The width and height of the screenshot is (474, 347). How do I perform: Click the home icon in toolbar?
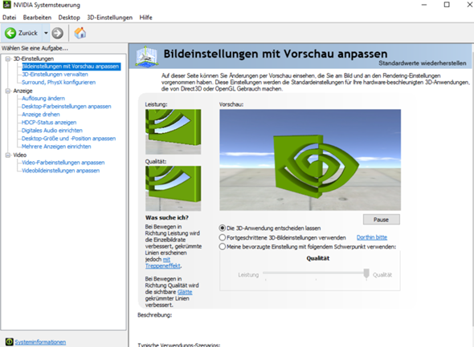(80, 33)
